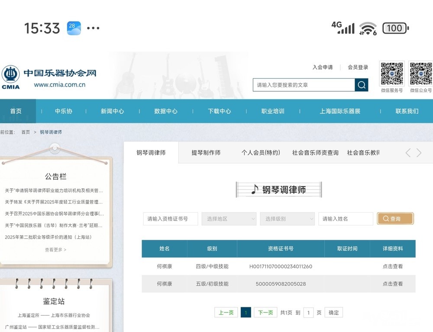Tap the three-dots notification icon in status bar

[x=93, y=28]
